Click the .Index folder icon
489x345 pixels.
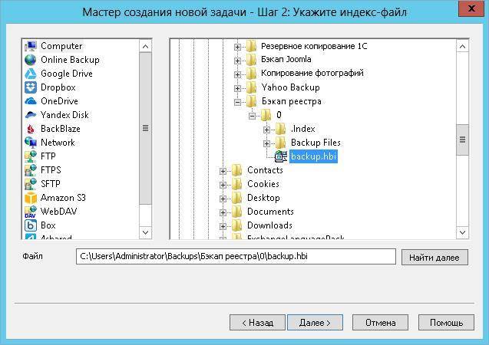[x=280, y=129]
